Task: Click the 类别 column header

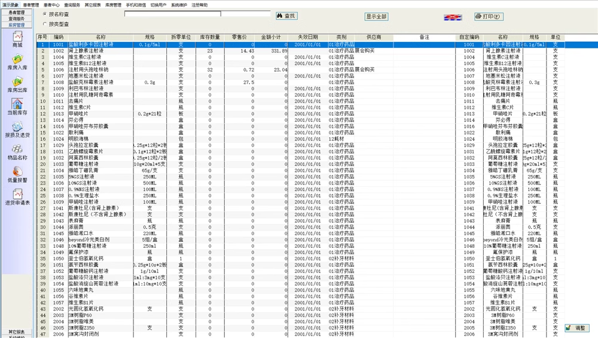Action: tap(341, 38)
